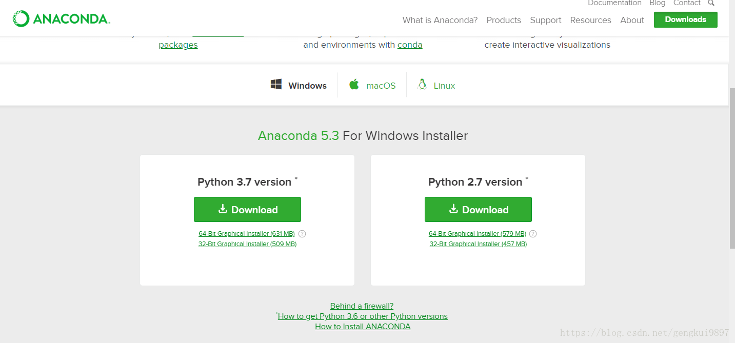Click the help icon beside 64-Bit Python 2.7 installer

[x=532, y=233]
